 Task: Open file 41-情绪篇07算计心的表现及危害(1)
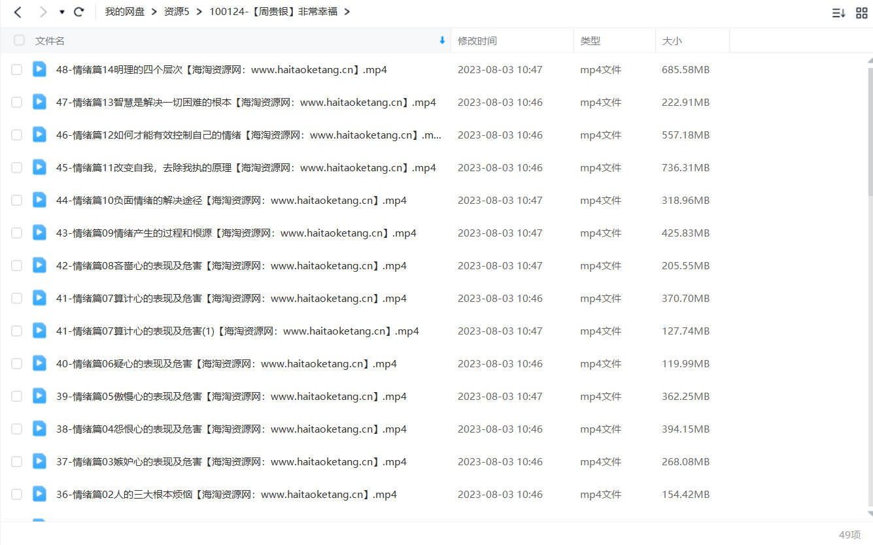click(237, 331)
